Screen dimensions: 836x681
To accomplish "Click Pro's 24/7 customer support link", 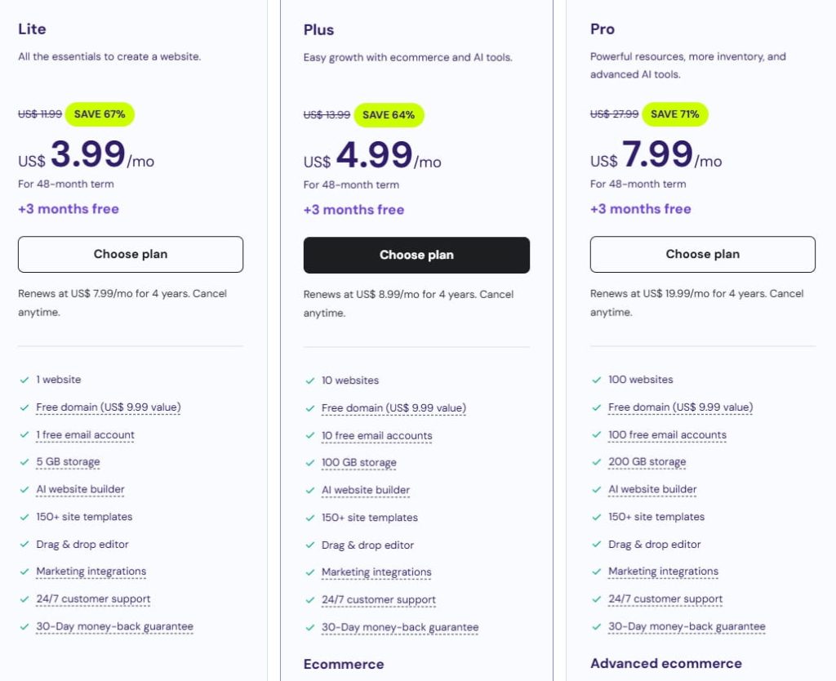I will tap(665, 599).
